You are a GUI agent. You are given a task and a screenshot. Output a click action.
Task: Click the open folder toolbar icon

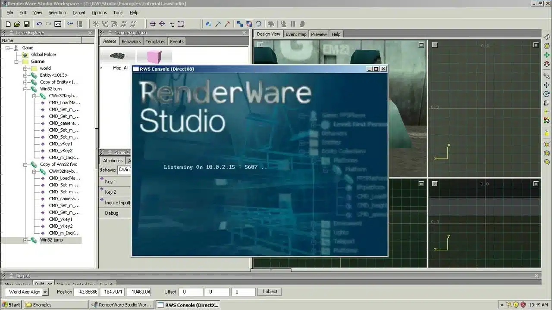[x=17, y=24]
